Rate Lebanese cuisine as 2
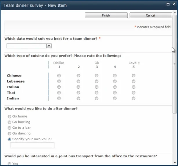This screenshot has height=166, width=178. (78, 81)
